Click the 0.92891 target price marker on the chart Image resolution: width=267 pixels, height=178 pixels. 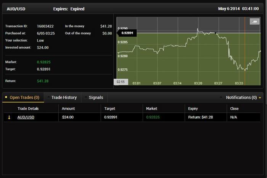[127, 33]
